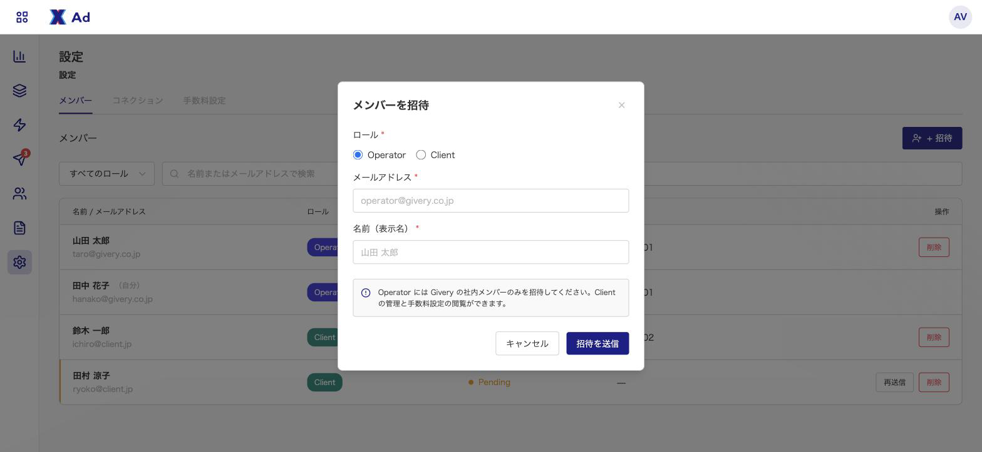The image size is (982, 452).
Task: Focus the name or email search field
Action: pyautogui.click(x=562, y=174)
